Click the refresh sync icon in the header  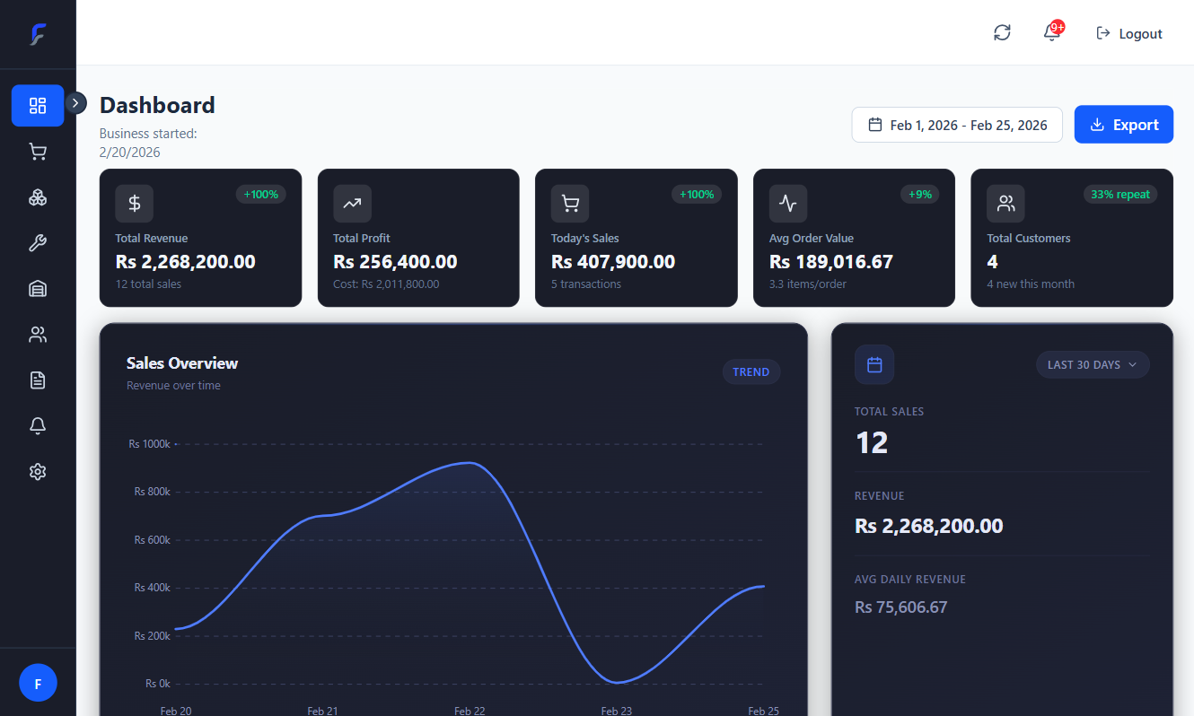pos(1002,32)
